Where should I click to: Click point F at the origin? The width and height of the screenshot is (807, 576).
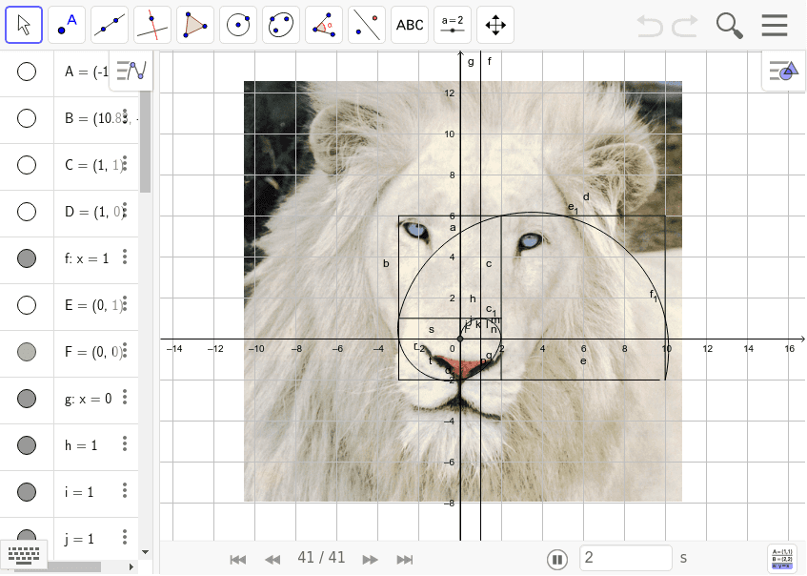[x=460, y=339]
